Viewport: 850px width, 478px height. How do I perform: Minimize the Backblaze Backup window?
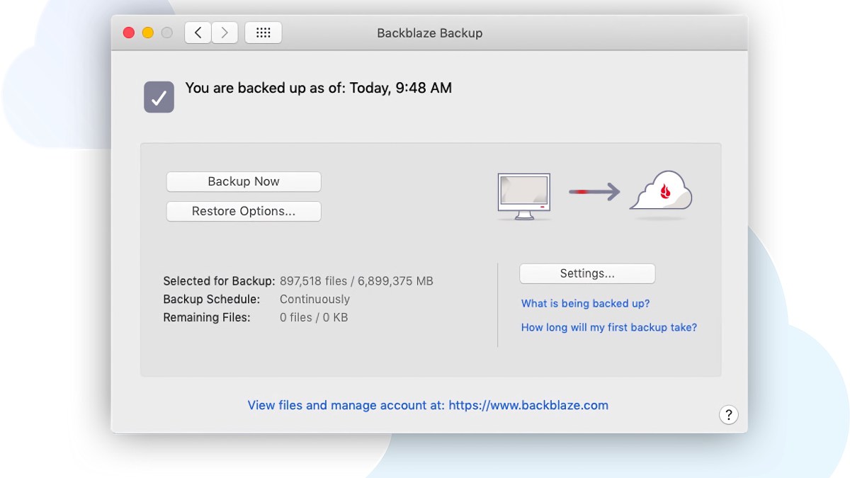[148, 32]
